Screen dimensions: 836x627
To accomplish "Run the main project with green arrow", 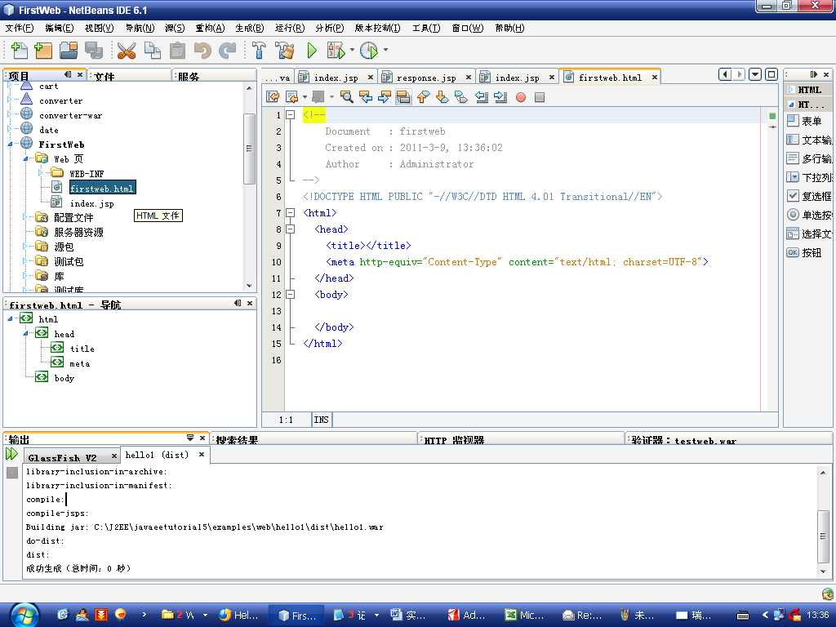I will click(312, 51).
